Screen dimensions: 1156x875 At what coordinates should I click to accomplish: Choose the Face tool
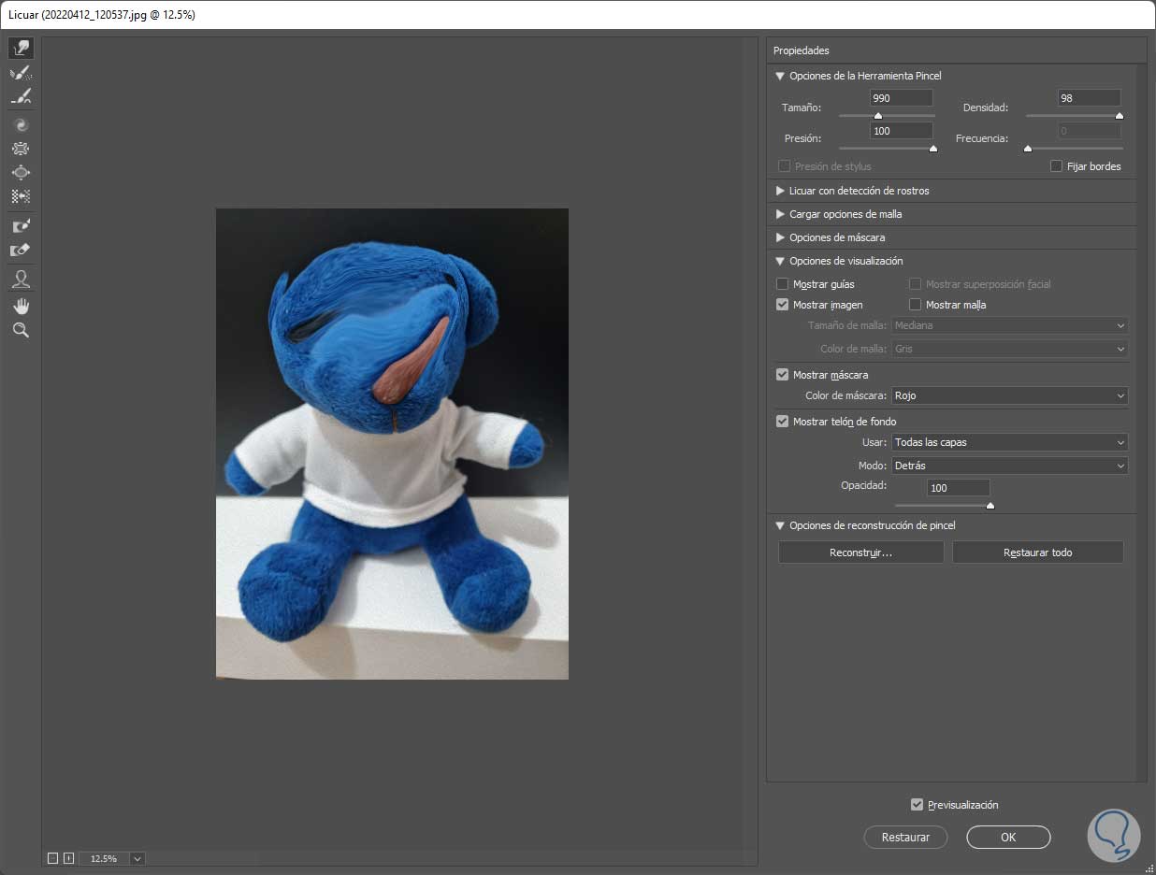(21, 279)
